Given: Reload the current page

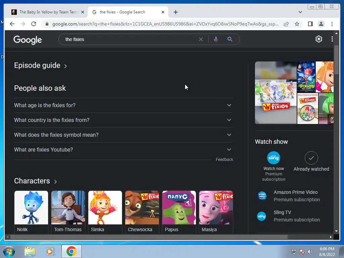Looking at the screenshot, I should pos(34,24).
